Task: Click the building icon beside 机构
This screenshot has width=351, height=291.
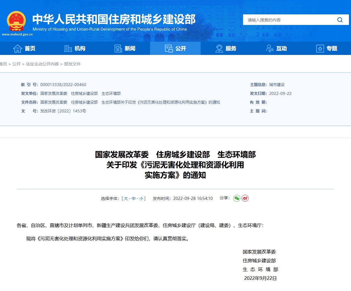Action: [x=68, y=48]
